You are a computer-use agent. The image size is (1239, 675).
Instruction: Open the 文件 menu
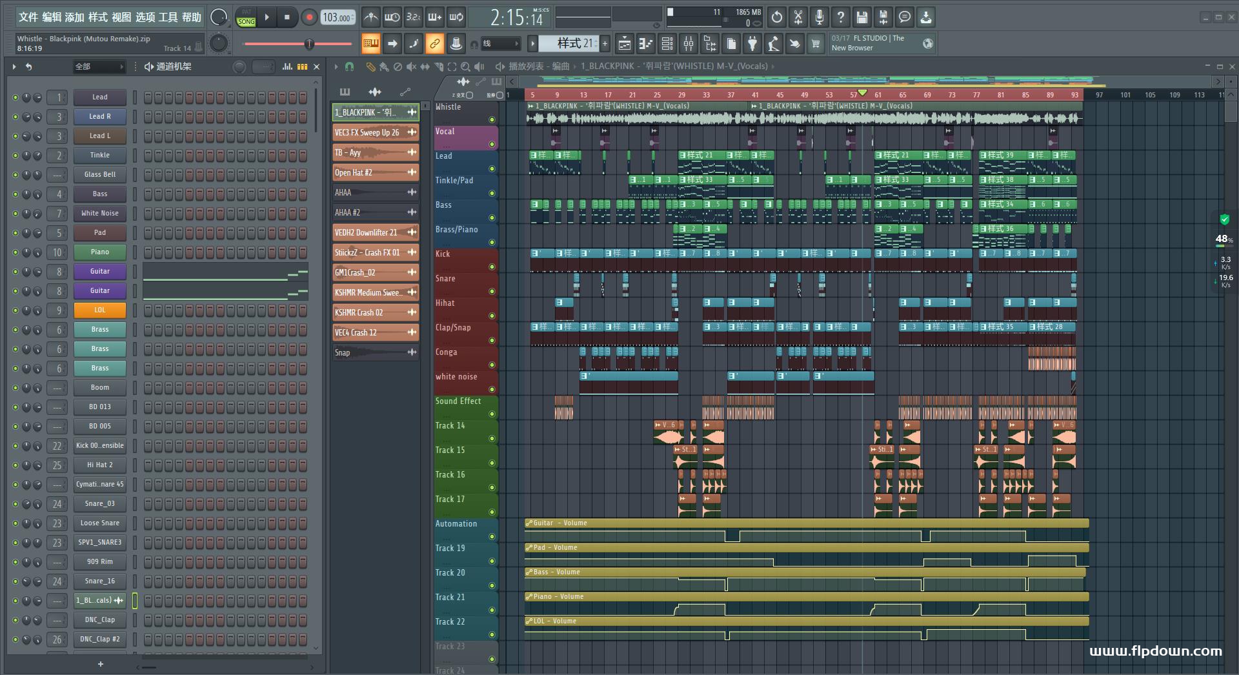click(28, 17)
